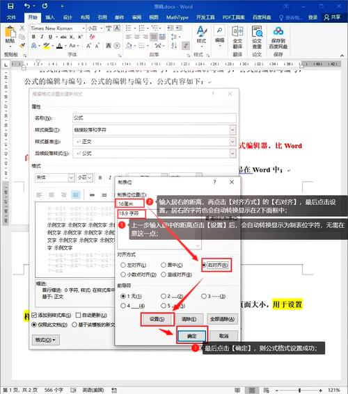Apply strikethrough (abc) formatting in ribbon
Image resolution: width=348 pixels, height=394 pixels.
(x=63, y=37)
